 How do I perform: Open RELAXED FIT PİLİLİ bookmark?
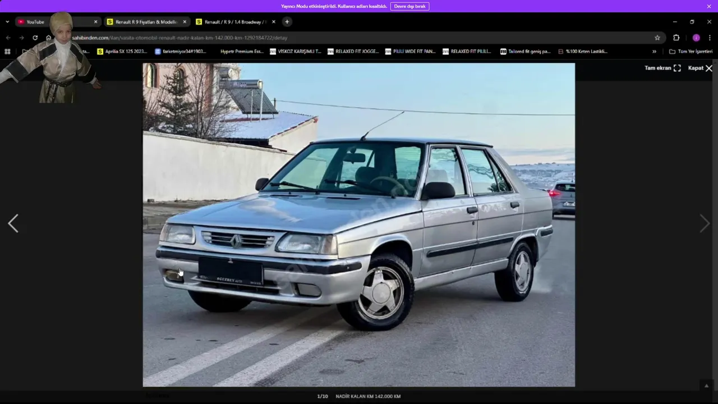(467, 51)
